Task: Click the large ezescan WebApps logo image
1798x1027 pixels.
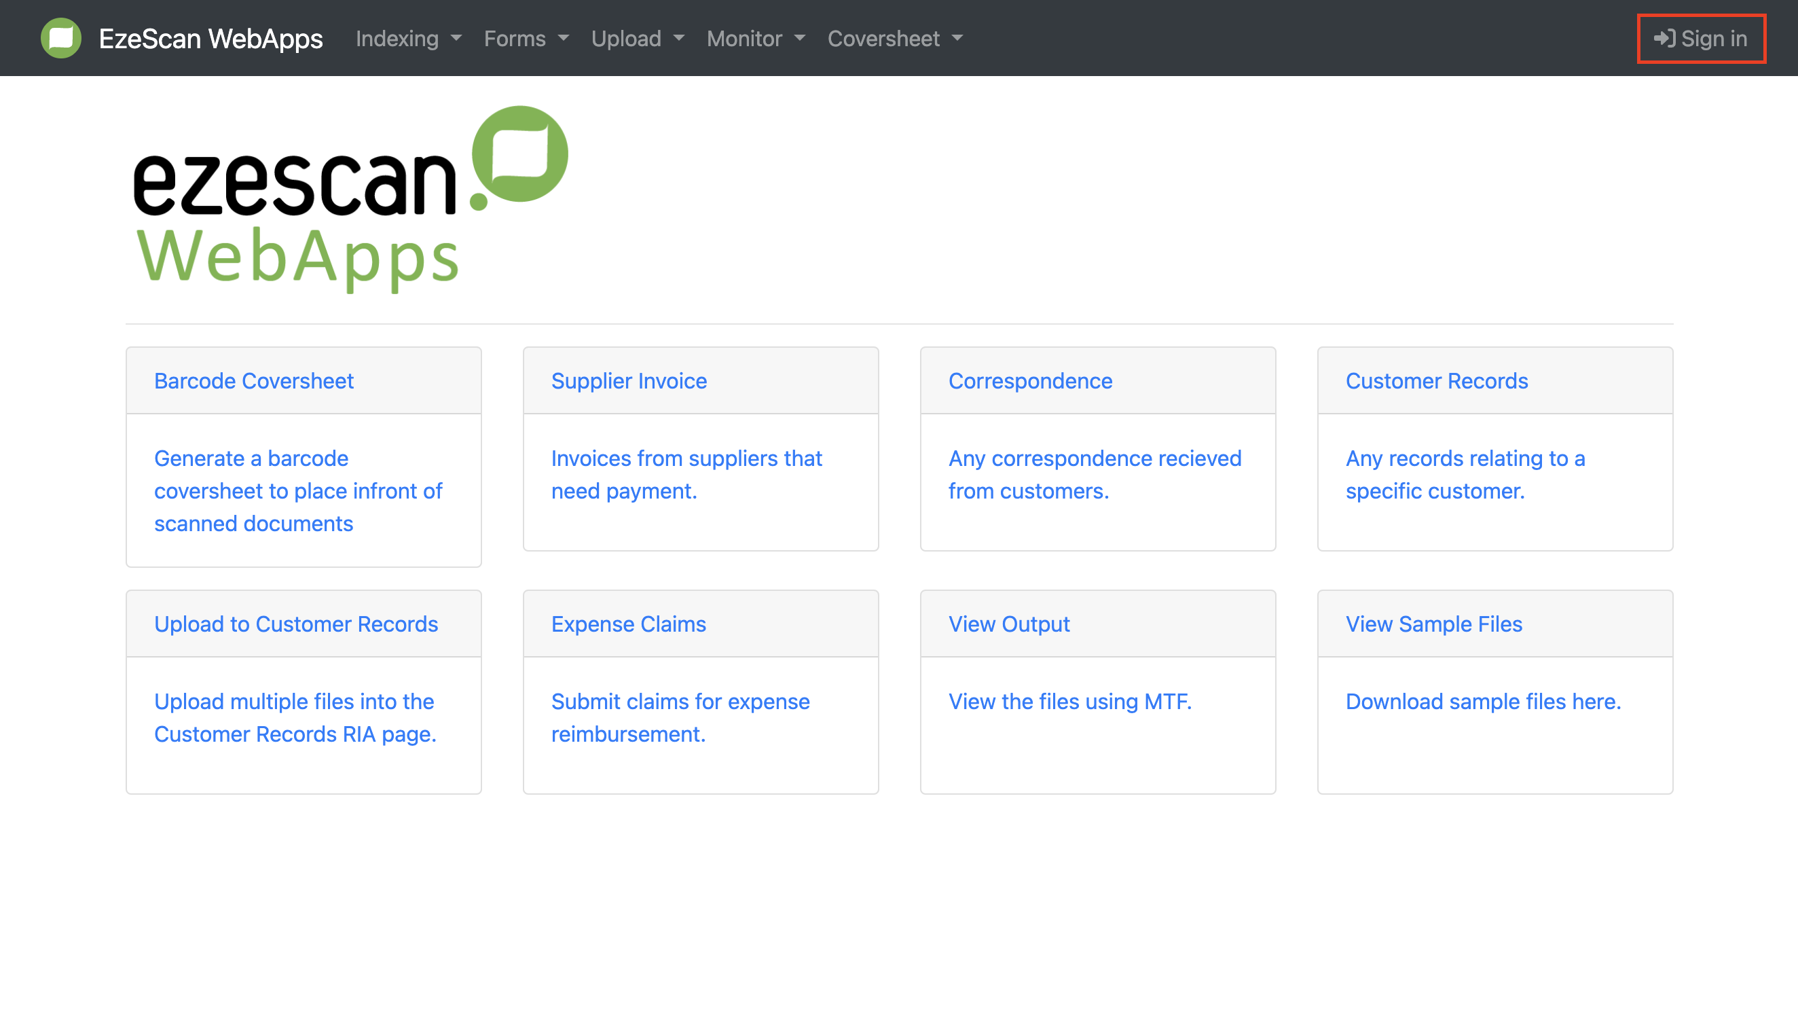Action: pyautogui.click(x=350, y=200)
